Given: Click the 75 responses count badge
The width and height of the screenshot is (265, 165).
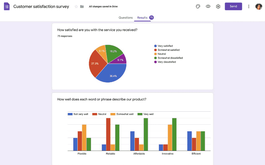Looking at the screenshot, I should point(152,18).
